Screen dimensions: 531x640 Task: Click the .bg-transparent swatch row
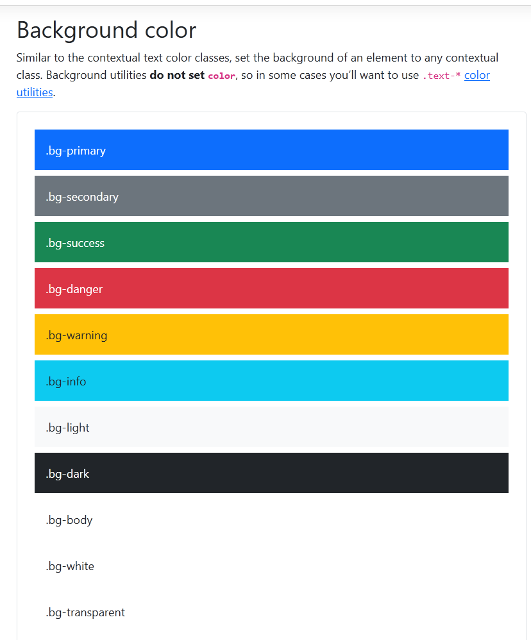click(x=271, y=611)
